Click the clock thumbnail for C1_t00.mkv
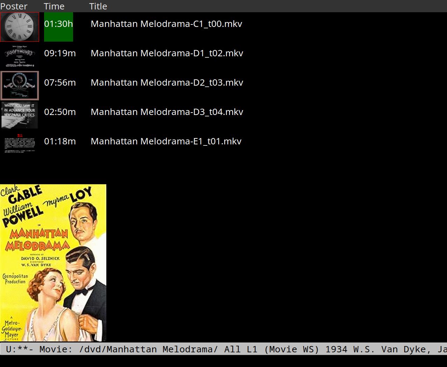This screenshot has width=447, height=367. click(x=20, y=27)
